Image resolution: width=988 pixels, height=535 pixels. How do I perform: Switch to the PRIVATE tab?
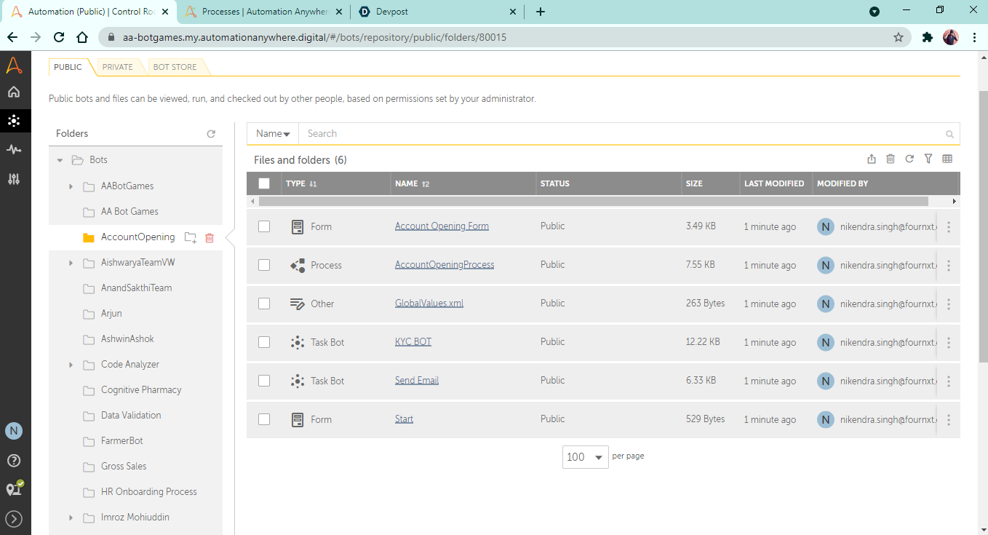pos(117,67)
